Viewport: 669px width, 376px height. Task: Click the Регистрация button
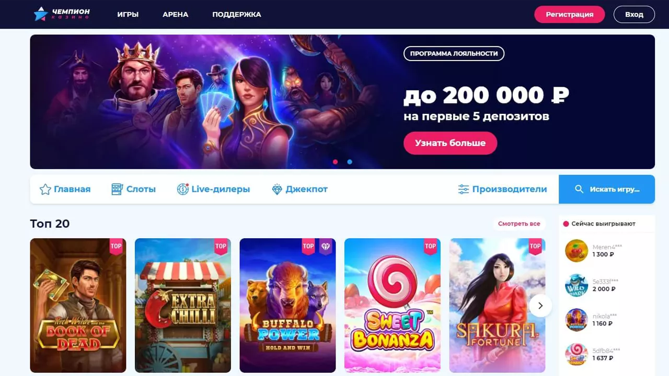[570, 15]
